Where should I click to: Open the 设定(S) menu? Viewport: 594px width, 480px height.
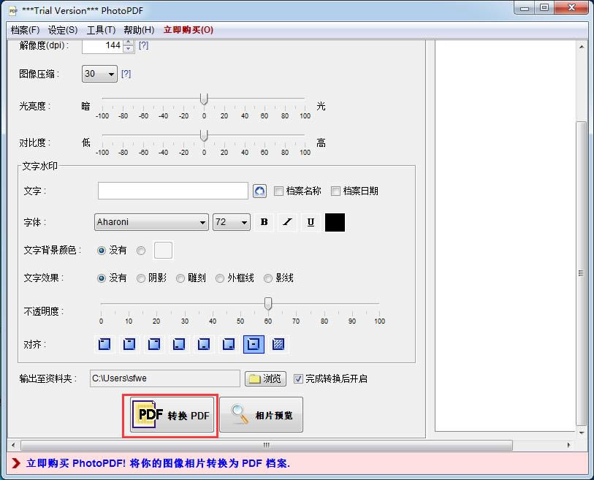pos(63,30)
